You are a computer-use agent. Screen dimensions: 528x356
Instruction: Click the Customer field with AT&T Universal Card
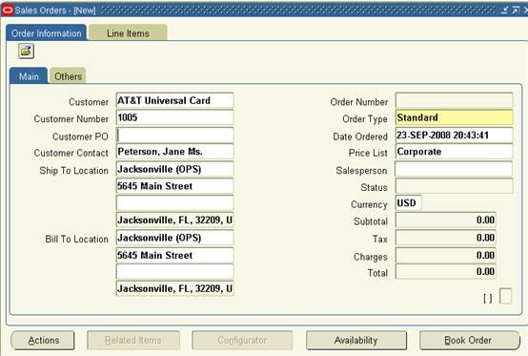(x=174, y=100)
